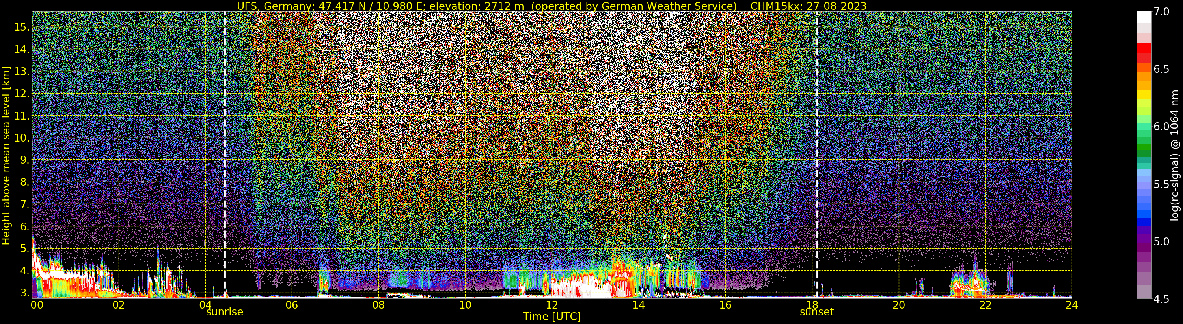The width and height of the screenshot is (1183, 324).
Task: Pick the white top segment of the colorbar
Action: [x=1144, y=17]
